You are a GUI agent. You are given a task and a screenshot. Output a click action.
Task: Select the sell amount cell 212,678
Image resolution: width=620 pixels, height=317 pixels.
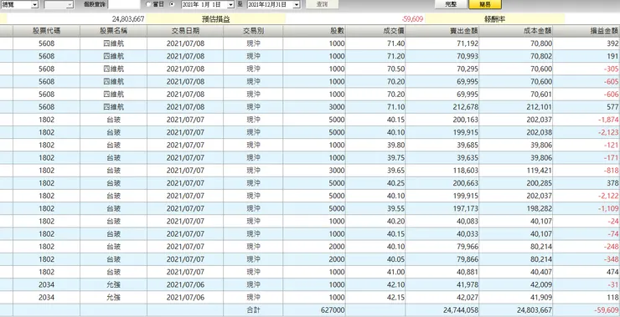tap(442, 107)
